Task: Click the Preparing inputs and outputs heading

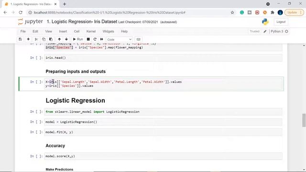Action: click(76, 71)
